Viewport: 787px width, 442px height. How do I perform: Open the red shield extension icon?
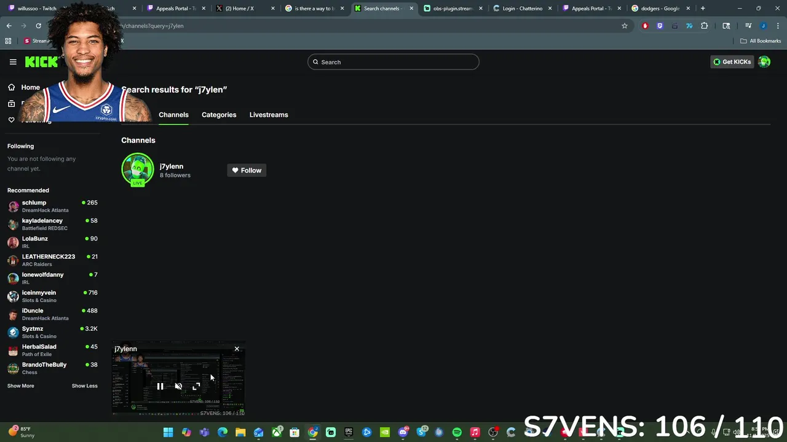click(x=645, y=26)
